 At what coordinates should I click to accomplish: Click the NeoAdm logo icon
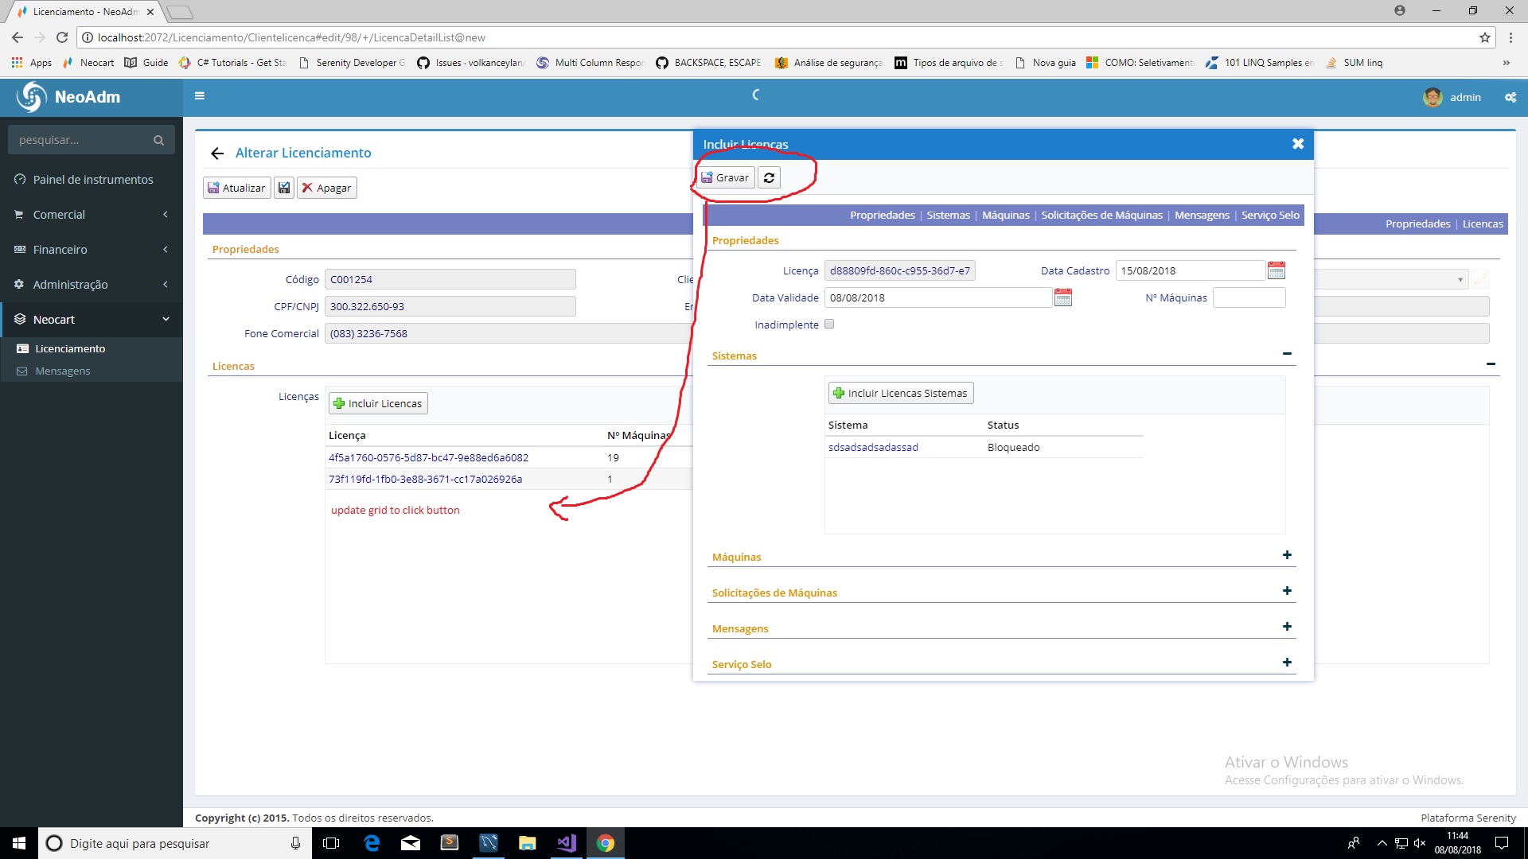[32, 97]
